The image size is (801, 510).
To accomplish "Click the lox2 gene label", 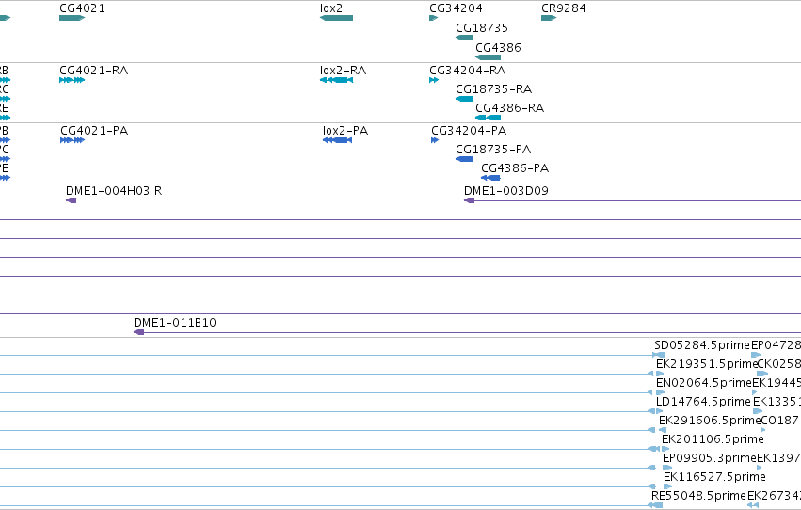I will pyautogui.click(x=331, y=8).
